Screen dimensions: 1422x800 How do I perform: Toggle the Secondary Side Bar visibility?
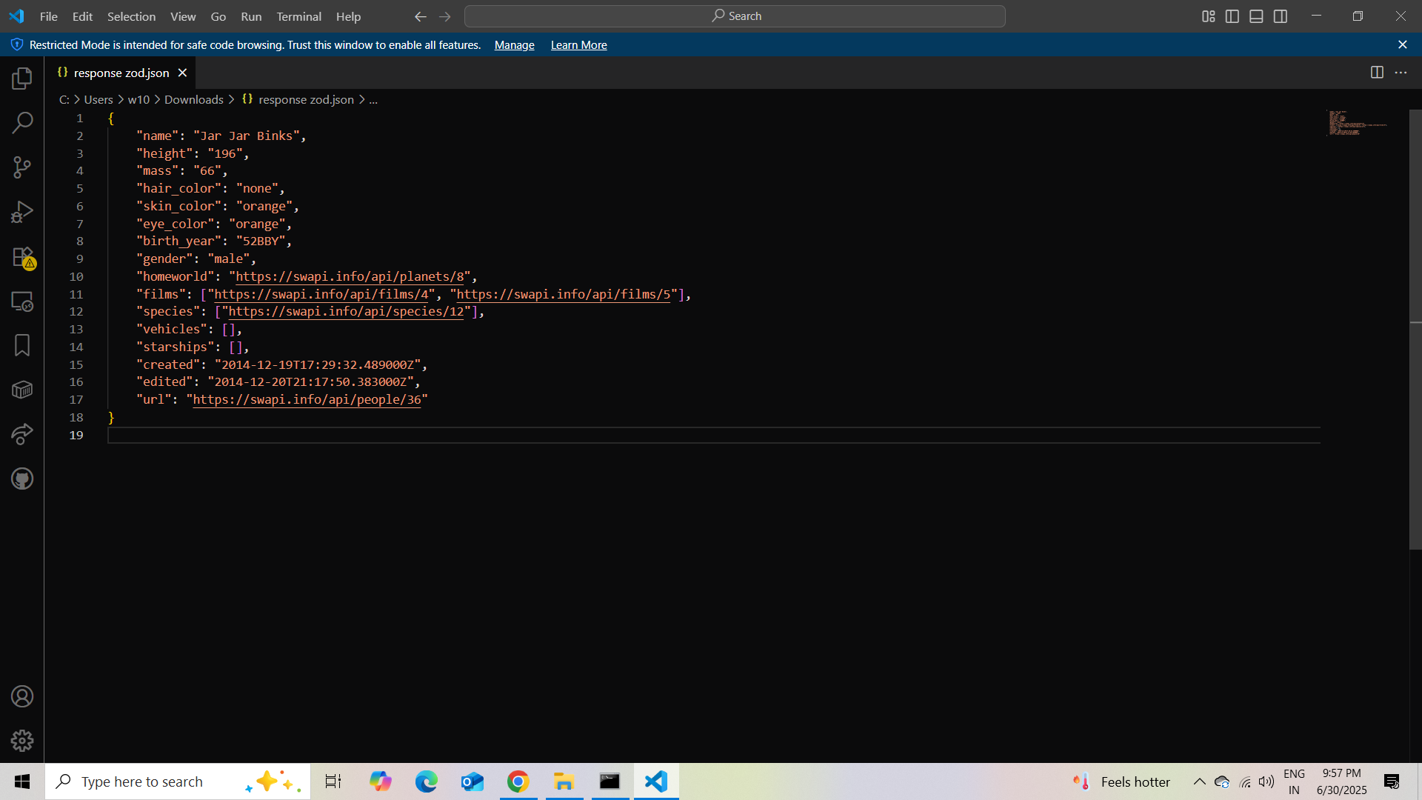tap(1281, 16)
